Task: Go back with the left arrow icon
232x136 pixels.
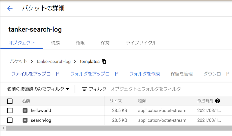Action: [x=10, y=8]
